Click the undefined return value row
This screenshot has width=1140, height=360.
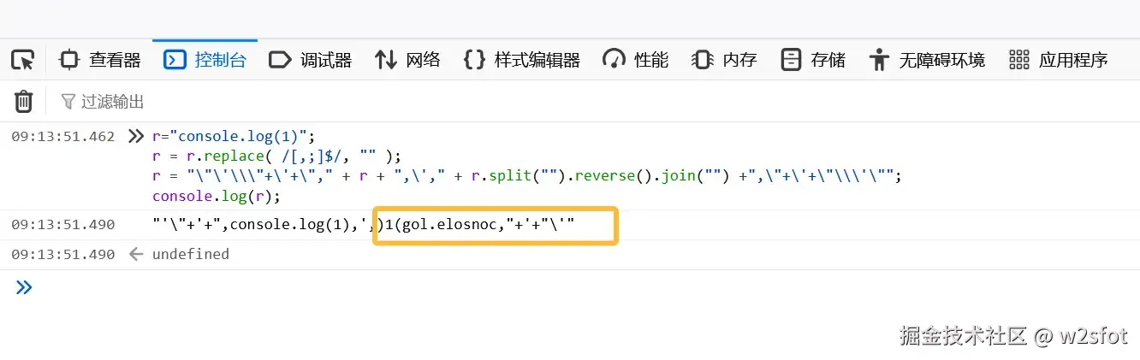(x=190, y=254)
